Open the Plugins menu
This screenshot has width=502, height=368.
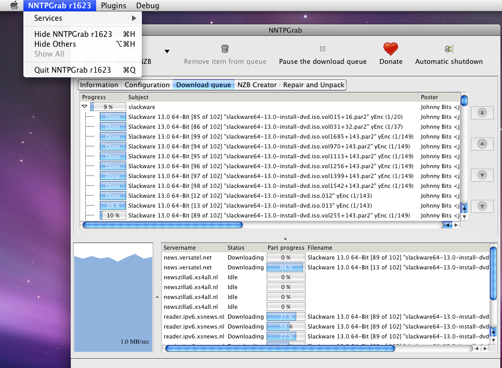click(x=113, y=6)
